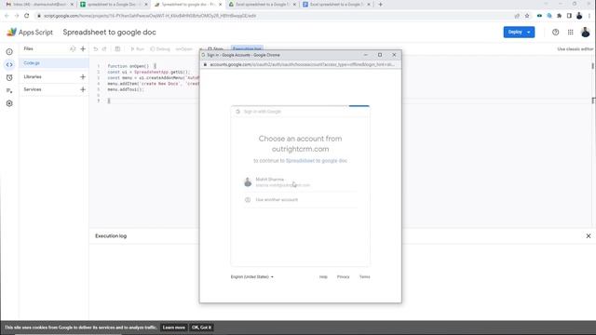Open the Google apps grid icon
The width and height of the screenshot is (596, 335).
point(570,33)
